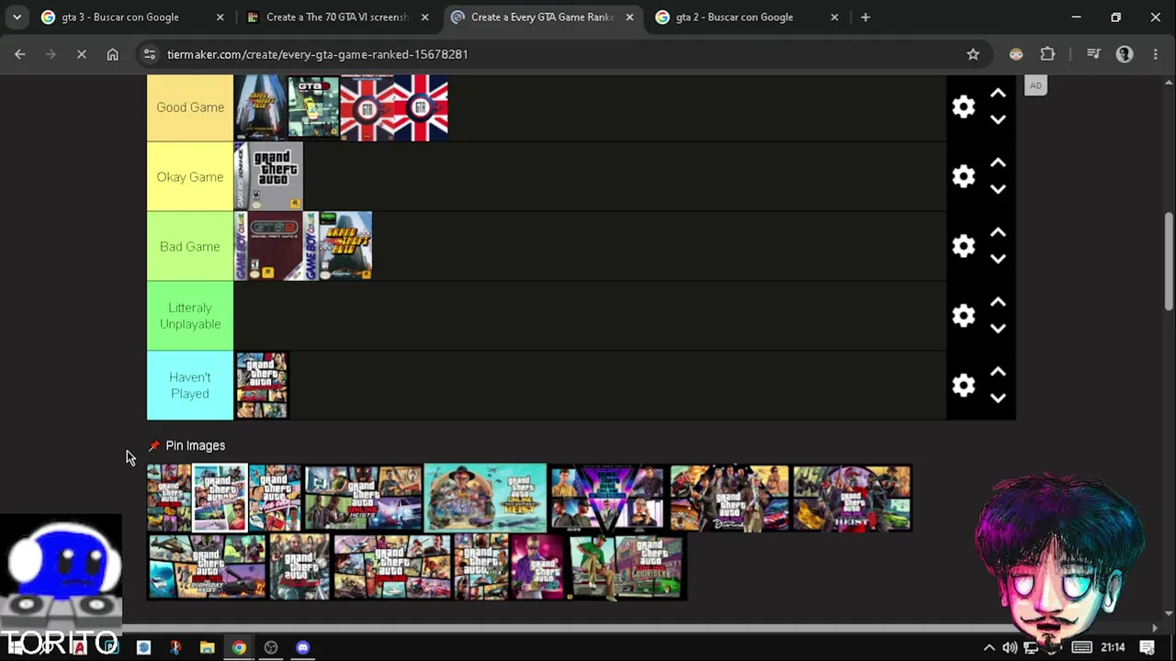View site information for tiermaker.com
The height and width of the screenshot is (661, 1176).
[149, 54]
